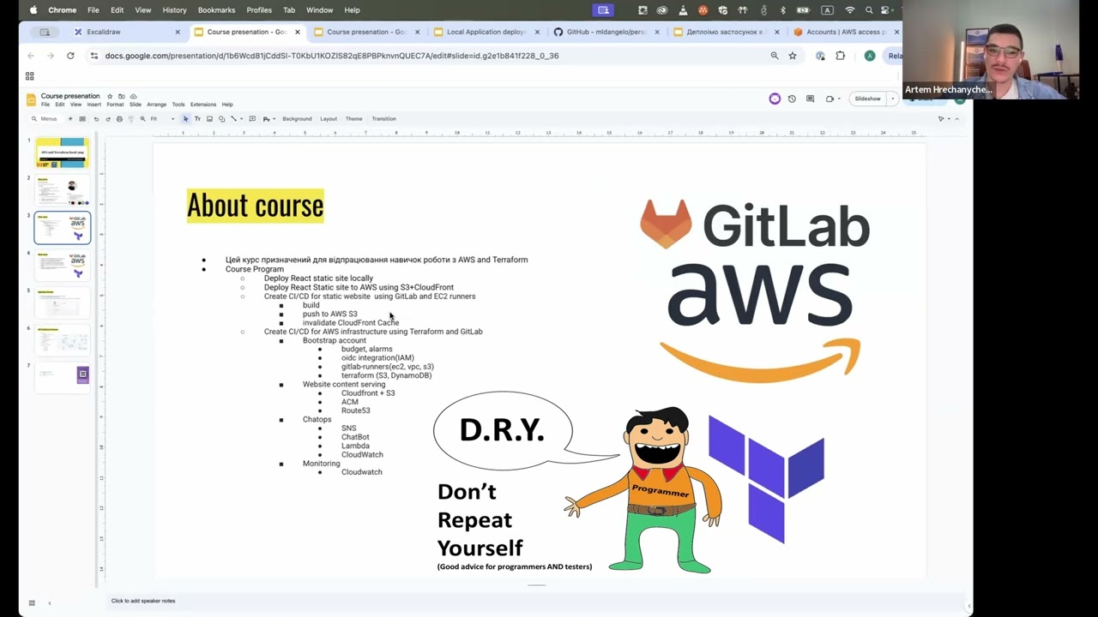Print the presentation
Viewport: 1098px width, 617px height.
click(x=119, y=118)
